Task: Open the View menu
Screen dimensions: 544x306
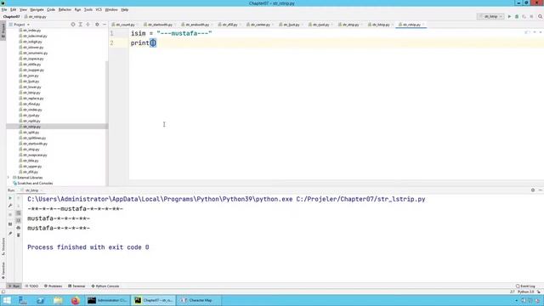Action: [x=23, y=9]
